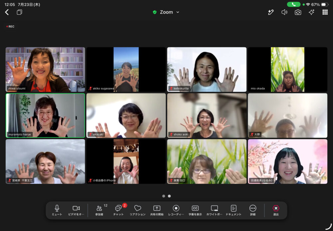Show captions with CC button
This screenshot has width=333, height=231.
click(x=195, y=210)
